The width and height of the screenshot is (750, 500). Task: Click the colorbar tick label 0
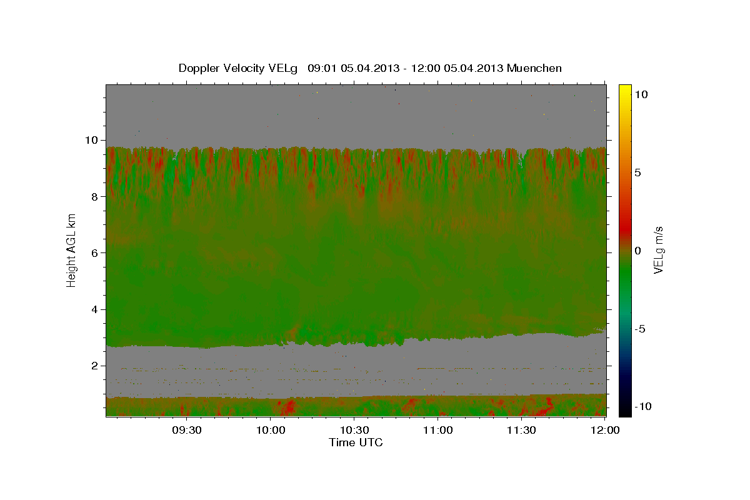tap(638, 251)
